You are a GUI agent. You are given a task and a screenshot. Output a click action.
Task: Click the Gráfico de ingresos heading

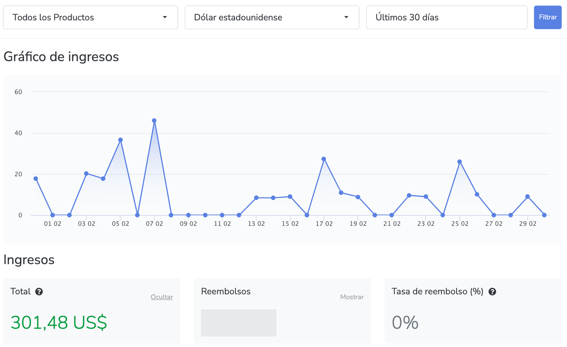[61, 57]
